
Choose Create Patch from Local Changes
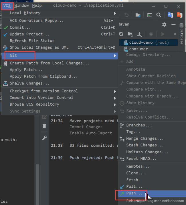[60, 63]
